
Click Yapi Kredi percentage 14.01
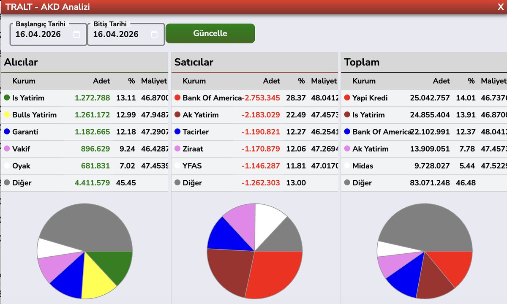coord(466,98)
